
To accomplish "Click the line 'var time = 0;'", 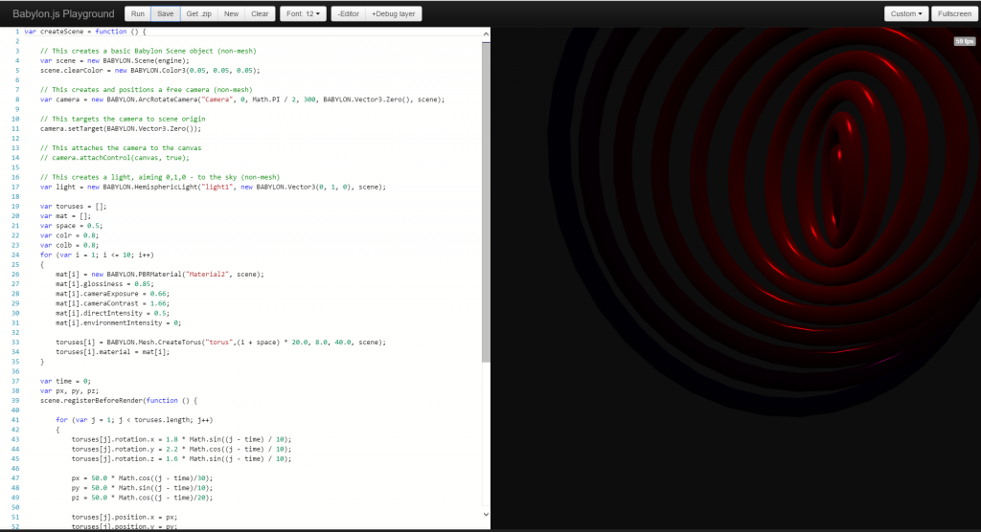I will point(66,382).
